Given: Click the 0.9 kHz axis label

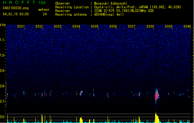Looking at the screenshot, I should (3, 71).
